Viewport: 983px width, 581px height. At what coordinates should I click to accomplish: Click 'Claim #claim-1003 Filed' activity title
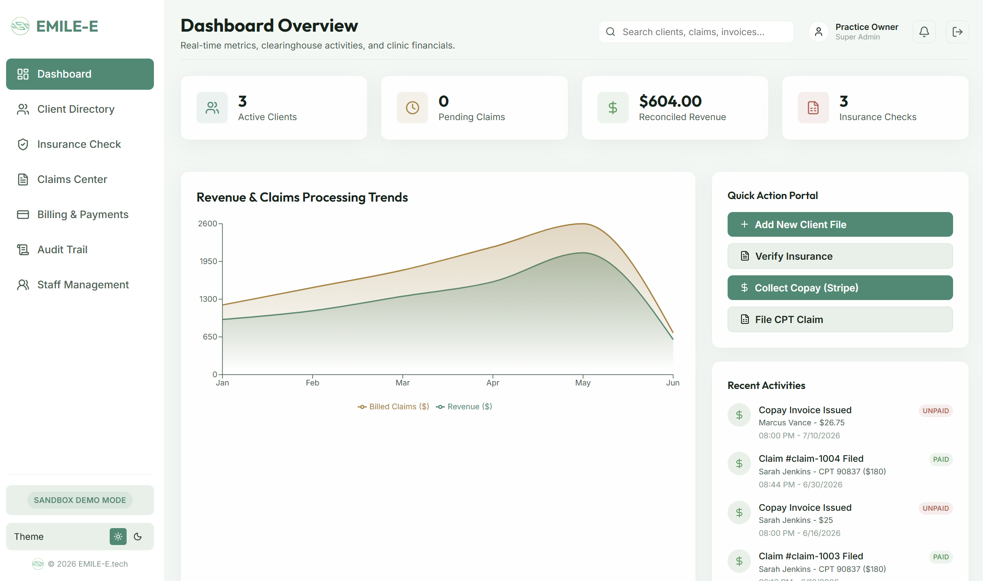811,556
